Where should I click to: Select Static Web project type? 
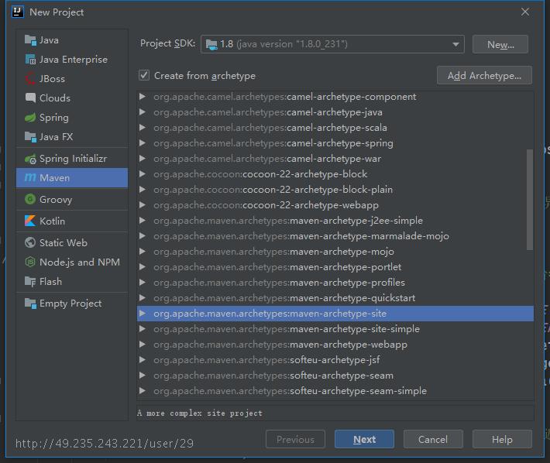[x=72, y=243]
